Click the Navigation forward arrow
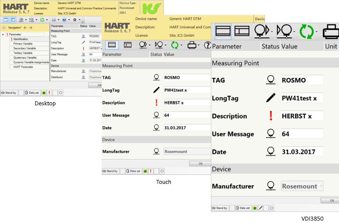339x223 pixels. pyautogui.click(x=30, y=28)
